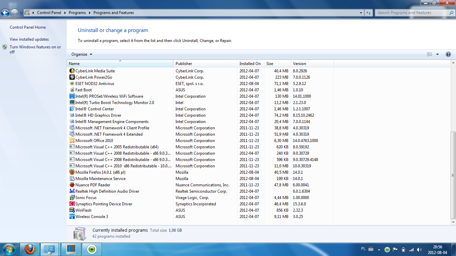Screen dimensions: 456x256
Task: Sort the list by Publisher column
Action: click(205, 64)
